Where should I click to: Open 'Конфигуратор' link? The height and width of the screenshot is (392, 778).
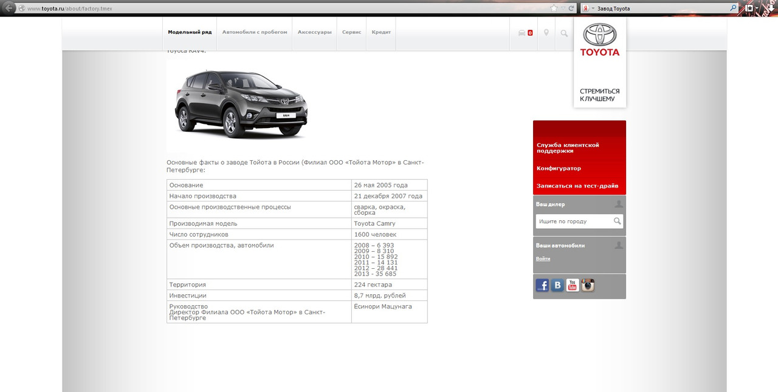pos(559,168)
